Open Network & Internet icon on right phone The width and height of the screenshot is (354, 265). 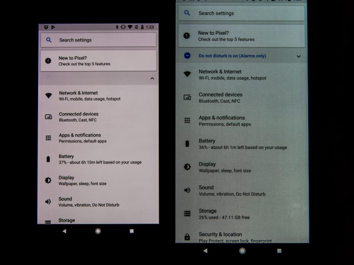[188, 75]
